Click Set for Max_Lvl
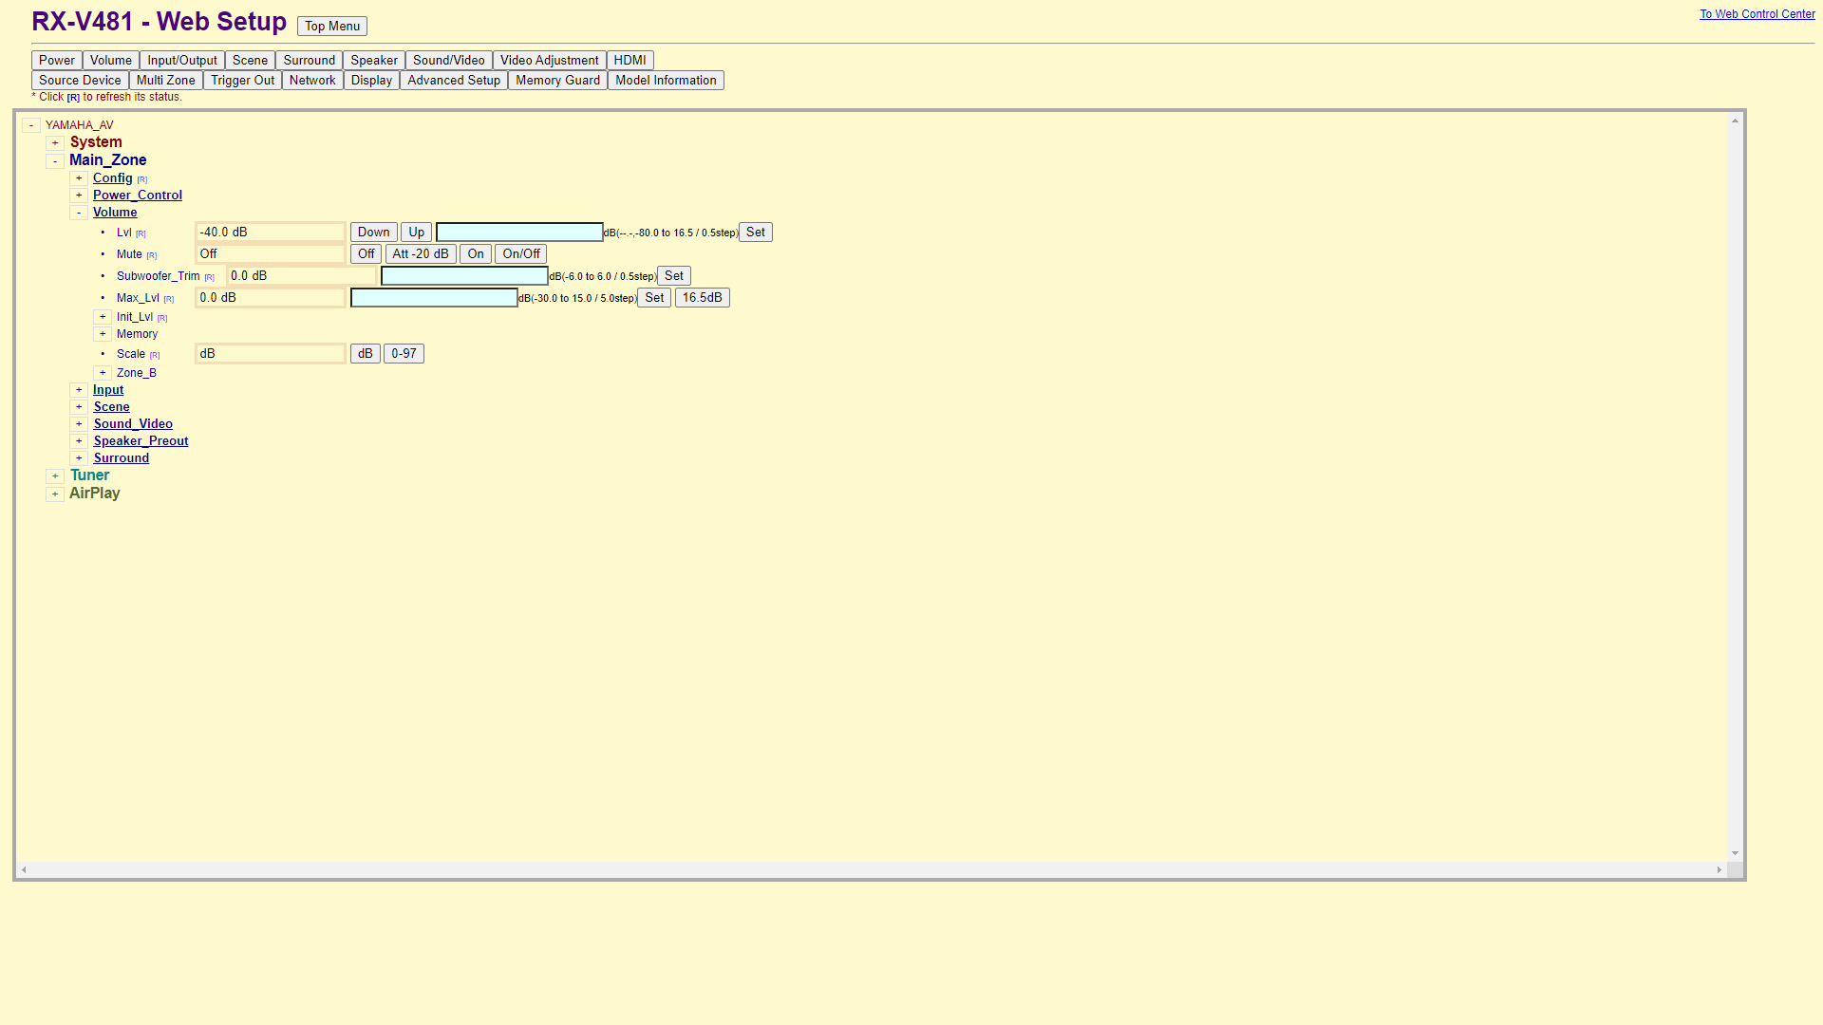This screenshot has height=1025, width=1823. (x=654, y=298)
